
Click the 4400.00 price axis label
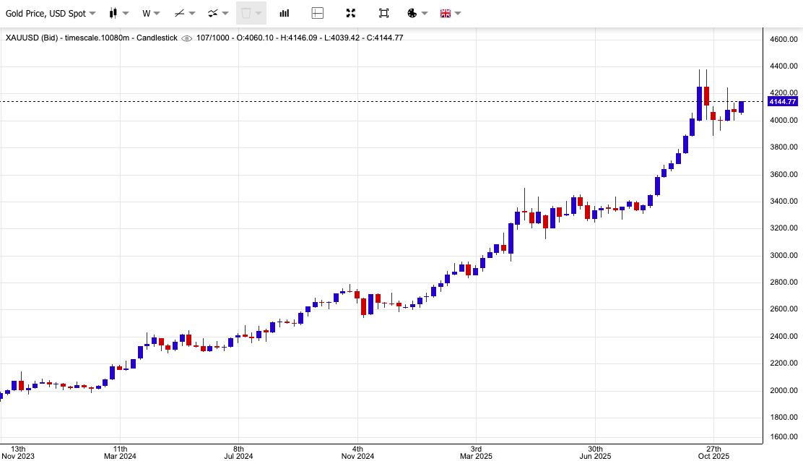(x=784, y=66)
